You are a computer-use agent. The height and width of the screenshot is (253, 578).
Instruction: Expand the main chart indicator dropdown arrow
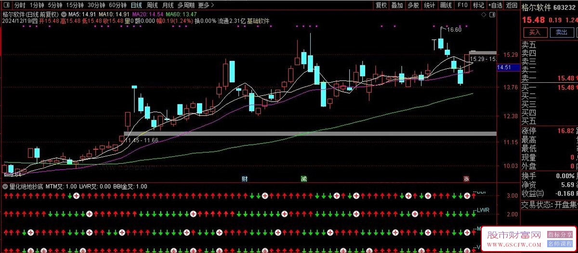(x=64, y=14)
